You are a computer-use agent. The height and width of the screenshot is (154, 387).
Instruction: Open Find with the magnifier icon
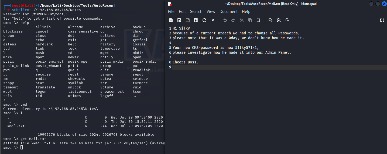point(270,20)
